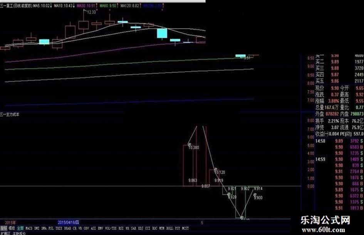
Task: Select the VOL-TDX indicator tab
Action: (111, 228)
